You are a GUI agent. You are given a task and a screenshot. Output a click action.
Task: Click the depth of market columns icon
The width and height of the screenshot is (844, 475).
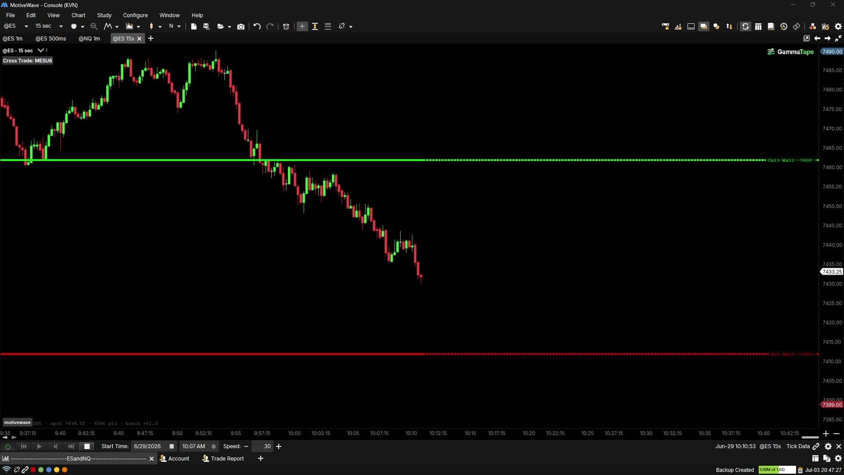[758, 26]
